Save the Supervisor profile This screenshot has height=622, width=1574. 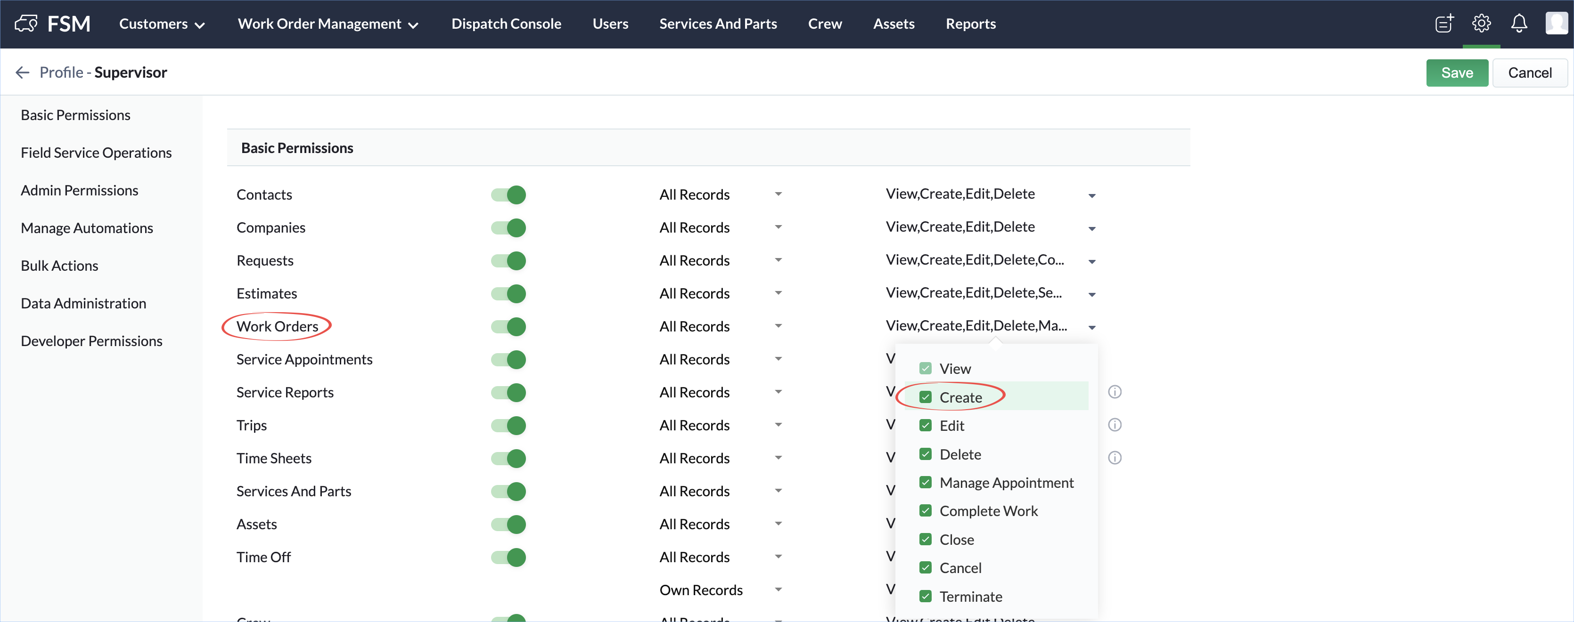(1457, 73)
